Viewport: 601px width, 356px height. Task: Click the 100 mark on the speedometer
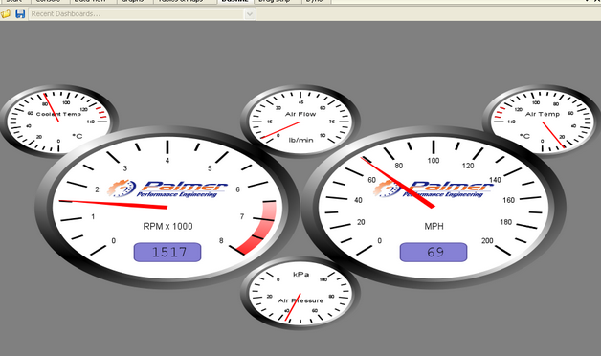(x=434, y=160)
